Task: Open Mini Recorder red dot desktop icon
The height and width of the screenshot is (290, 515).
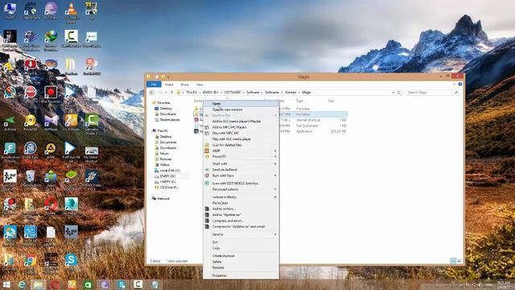Action: click(x=51, y=94)
